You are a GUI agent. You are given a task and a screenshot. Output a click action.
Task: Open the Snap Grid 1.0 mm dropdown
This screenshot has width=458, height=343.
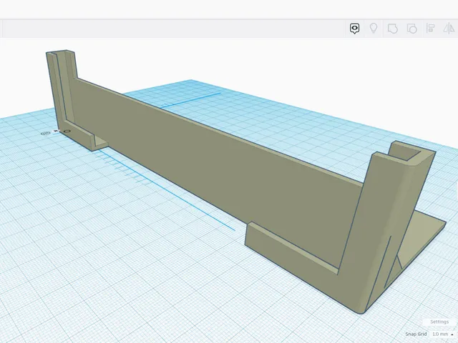pyautogui.click(x=443, y=334)
